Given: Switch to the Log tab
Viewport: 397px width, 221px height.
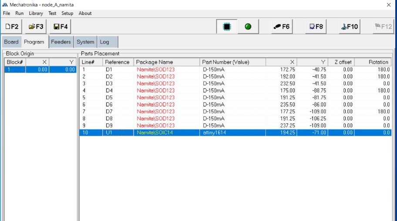Looking at the screenshot, I should coord(108,42).
